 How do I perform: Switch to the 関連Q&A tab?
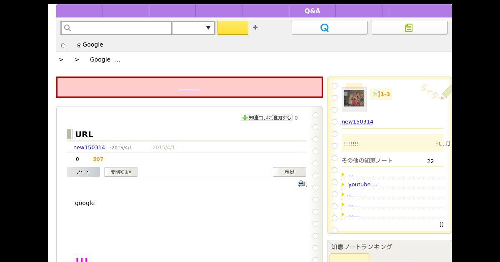(x=121, y=172)
